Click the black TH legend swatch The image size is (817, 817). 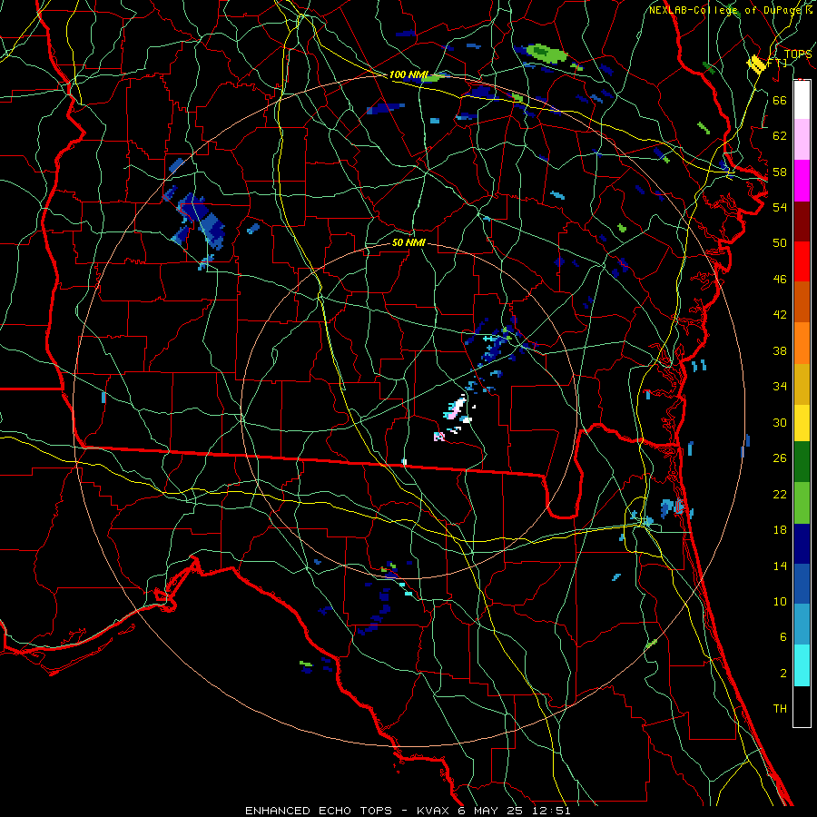[x=802, y=706]
